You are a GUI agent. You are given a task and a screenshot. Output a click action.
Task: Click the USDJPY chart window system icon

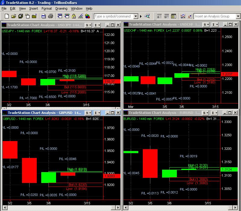(4, 25)
